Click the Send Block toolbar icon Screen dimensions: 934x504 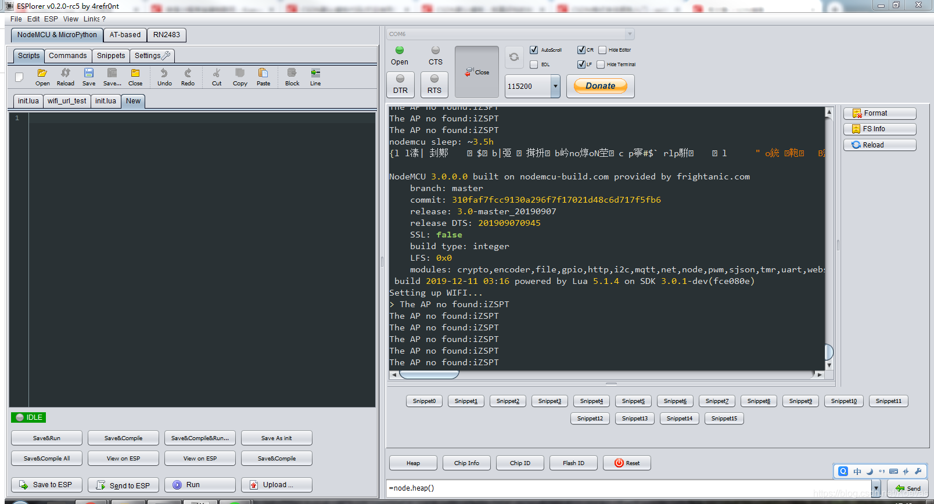(292, 77)
